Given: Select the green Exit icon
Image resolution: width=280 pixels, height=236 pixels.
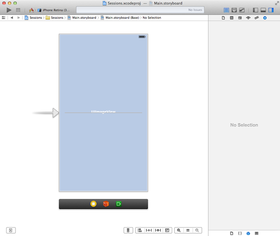Looking at the screenshot, I should [119, 204].
